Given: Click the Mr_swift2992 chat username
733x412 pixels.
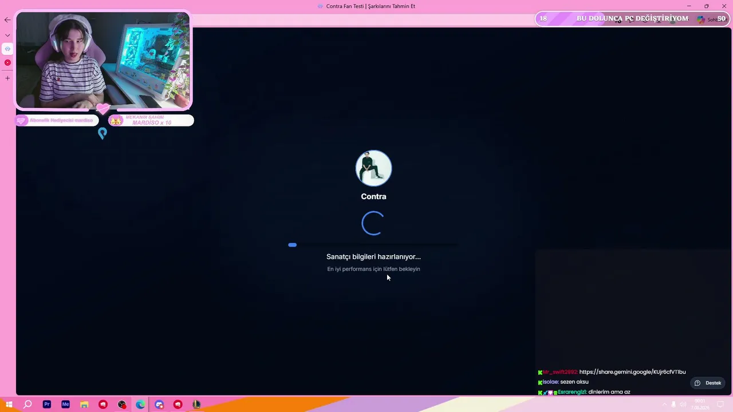Looking at the screenshot, I should 560,372.
